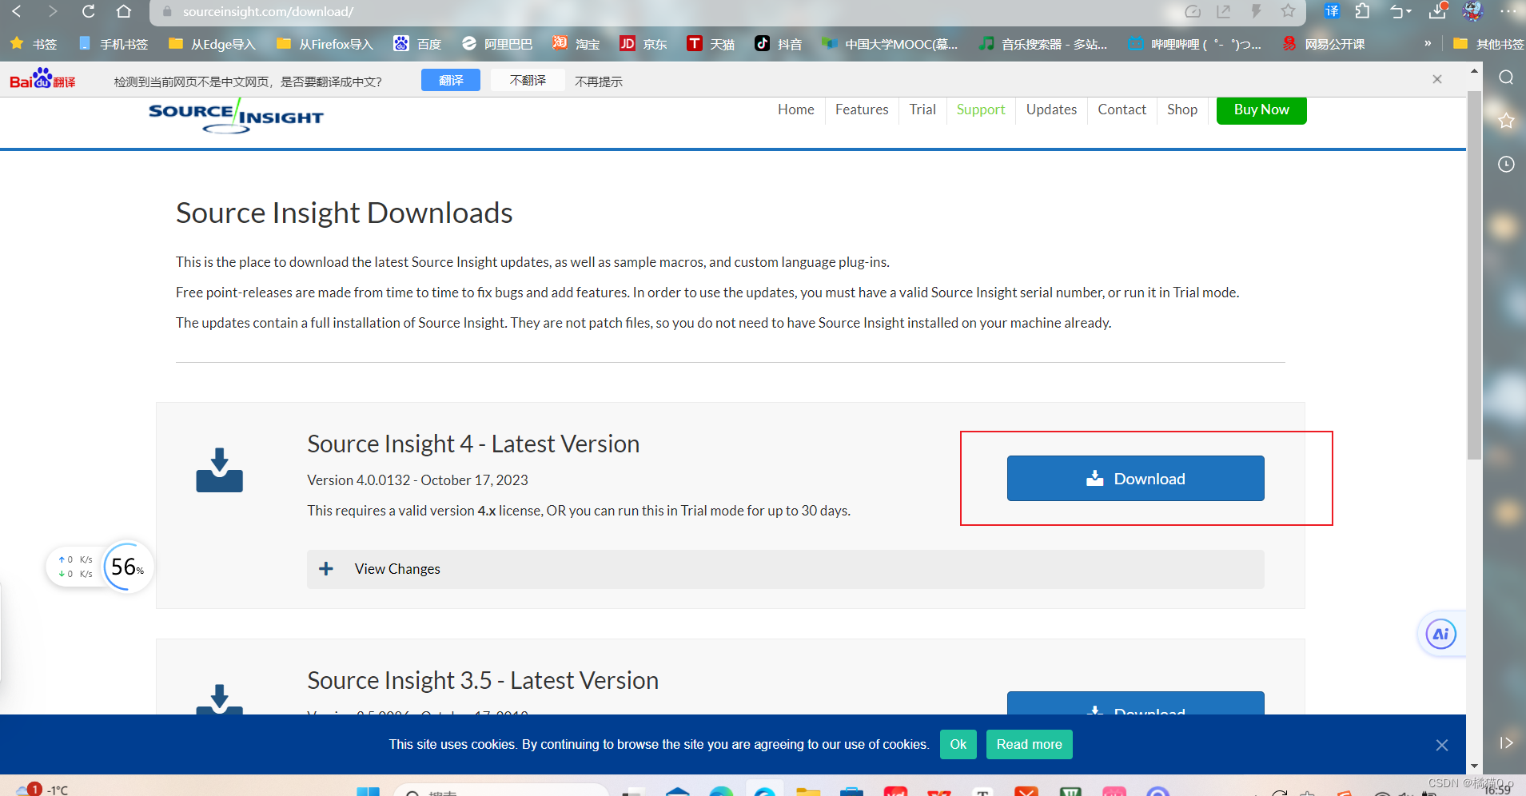1526x796 pixels.
Task: Click the 56% memory accelerator ball
Action: 127,567
